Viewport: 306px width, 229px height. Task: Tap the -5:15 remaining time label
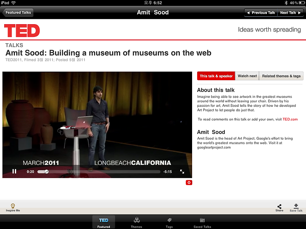(x=167, y=172)
